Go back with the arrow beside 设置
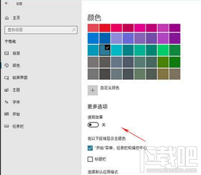The image size is (201, 175). [x=6, y=3]
